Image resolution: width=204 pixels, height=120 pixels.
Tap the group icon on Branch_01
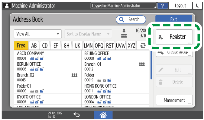pyautogui.click(x=142, y=64)
